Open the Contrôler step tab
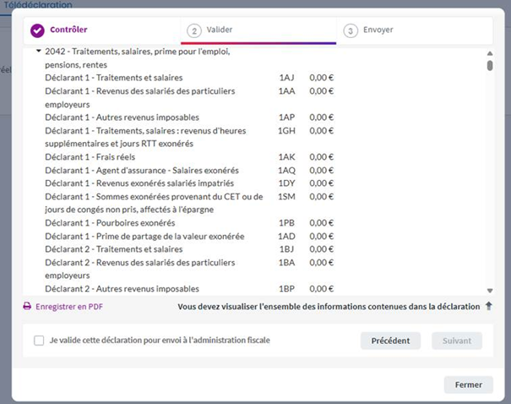511x404 pixels. 69,30
